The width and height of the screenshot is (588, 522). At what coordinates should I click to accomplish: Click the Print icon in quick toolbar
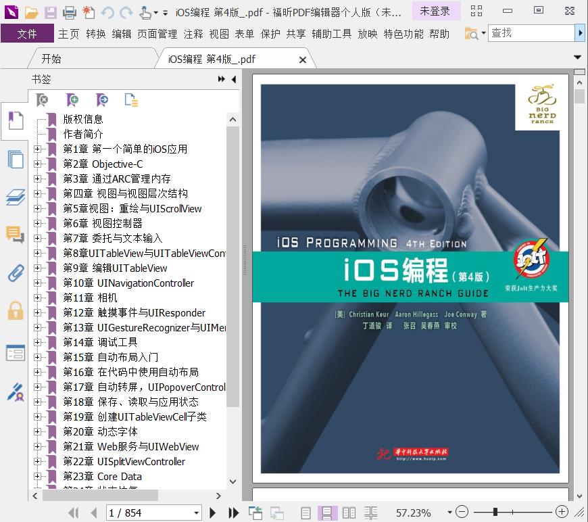(70, 13)
